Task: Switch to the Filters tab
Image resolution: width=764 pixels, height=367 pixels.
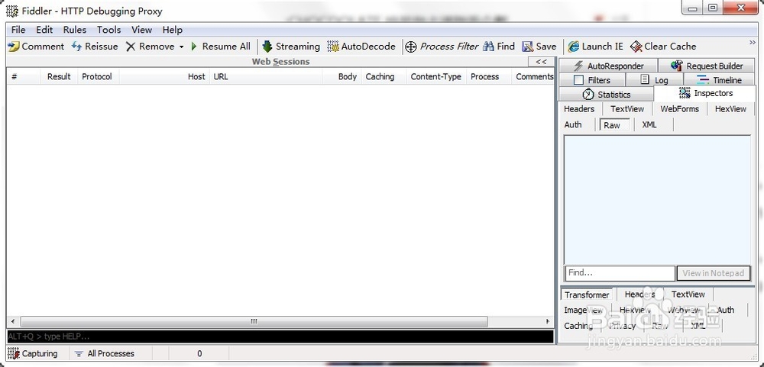Action: pos(592,80)
